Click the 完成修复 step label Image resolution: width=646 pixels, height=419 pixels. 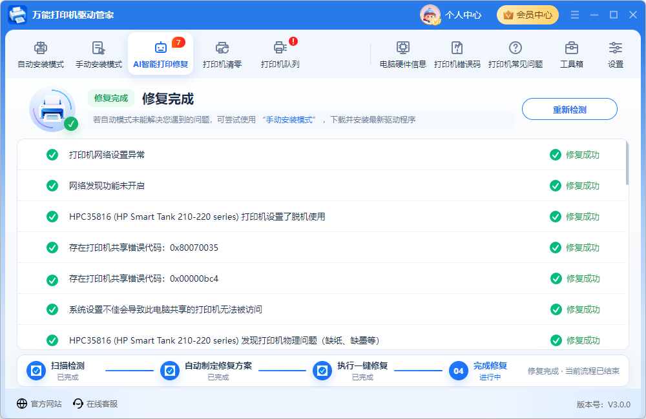click(490, 365)
